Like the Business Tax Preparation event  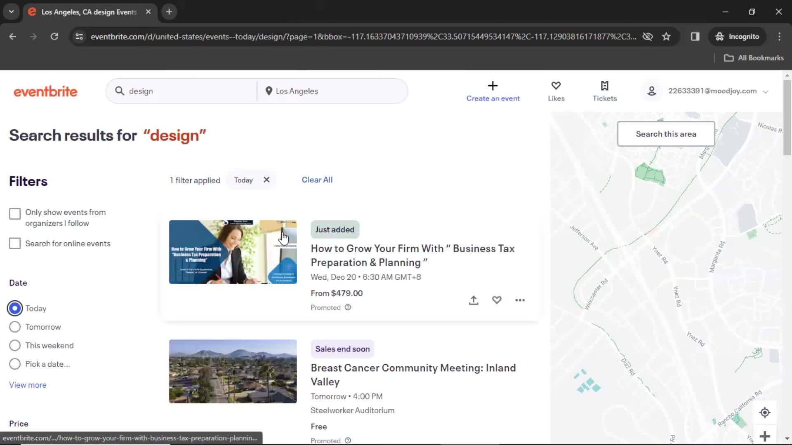point(497,300)
